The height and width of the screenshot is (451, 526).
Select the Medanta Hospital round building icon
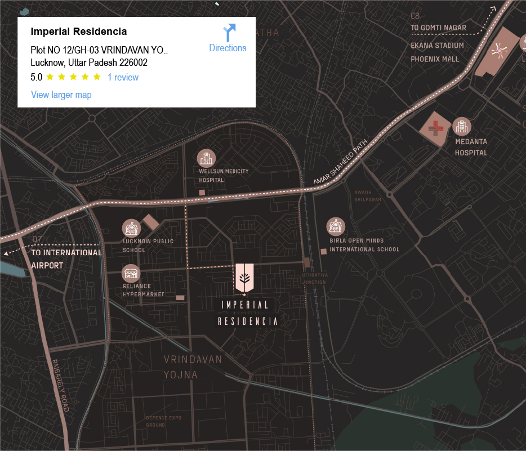(x=462, y=127)
